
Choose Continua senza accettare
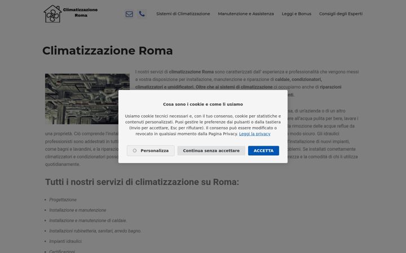tap(211, 151)
